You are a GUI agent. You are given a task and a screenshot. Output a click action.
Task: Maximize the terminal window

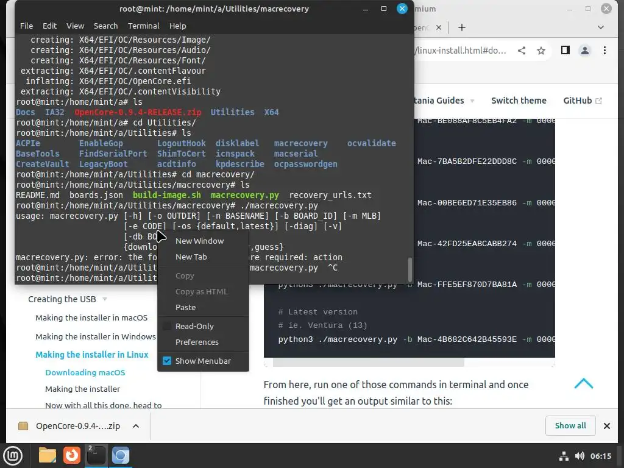click(384, 9)
